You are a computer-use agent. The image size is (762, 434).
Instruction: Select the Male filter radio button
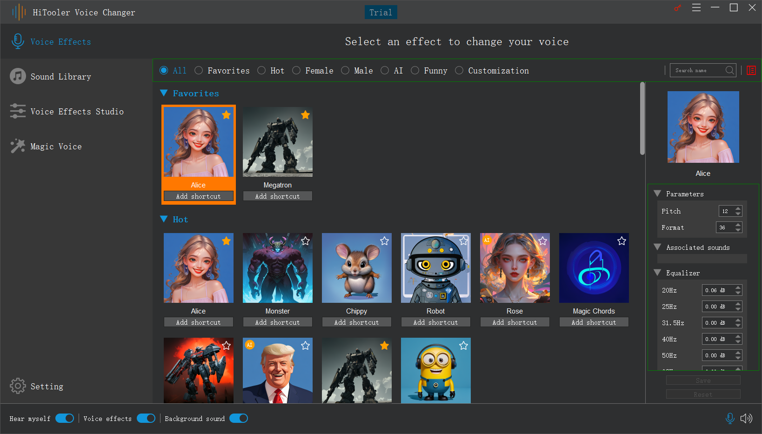[x=345, y=70]
